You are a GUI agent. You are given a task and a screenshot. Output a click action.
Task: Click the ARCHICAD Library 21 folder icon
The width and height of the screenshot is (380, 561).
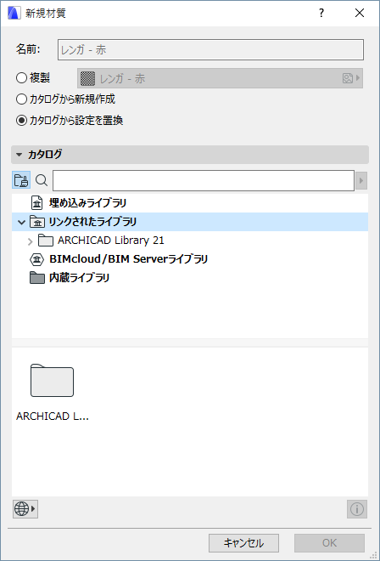pyautogui.click(x=46, y=241)
